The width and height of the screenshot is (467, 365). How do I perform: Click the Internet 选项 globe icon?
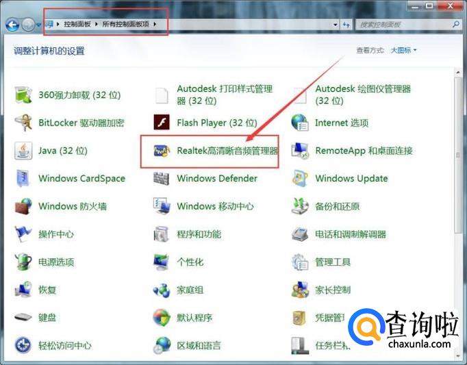[x=300, y=123]
